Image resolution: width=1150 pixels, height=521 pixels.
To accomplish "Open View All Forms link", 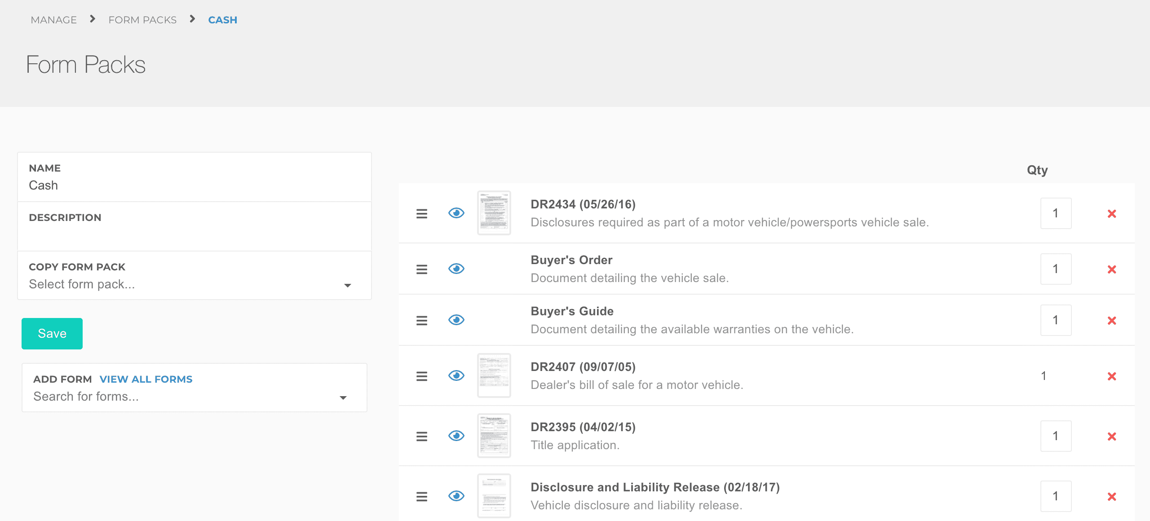I will tap(146, 379).
